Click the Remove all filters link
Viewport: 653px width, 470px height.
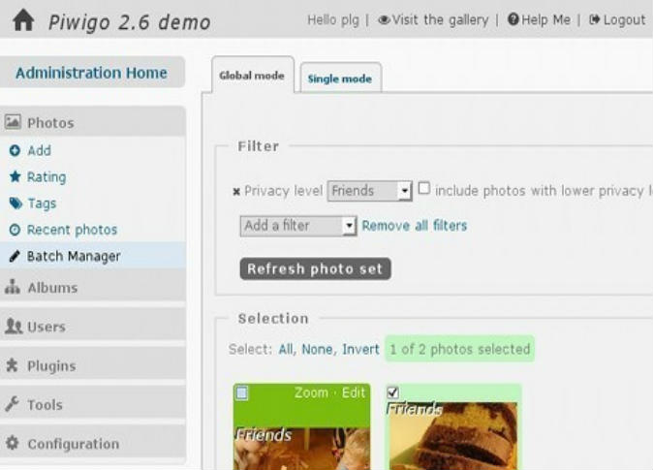tap(414, 226)
